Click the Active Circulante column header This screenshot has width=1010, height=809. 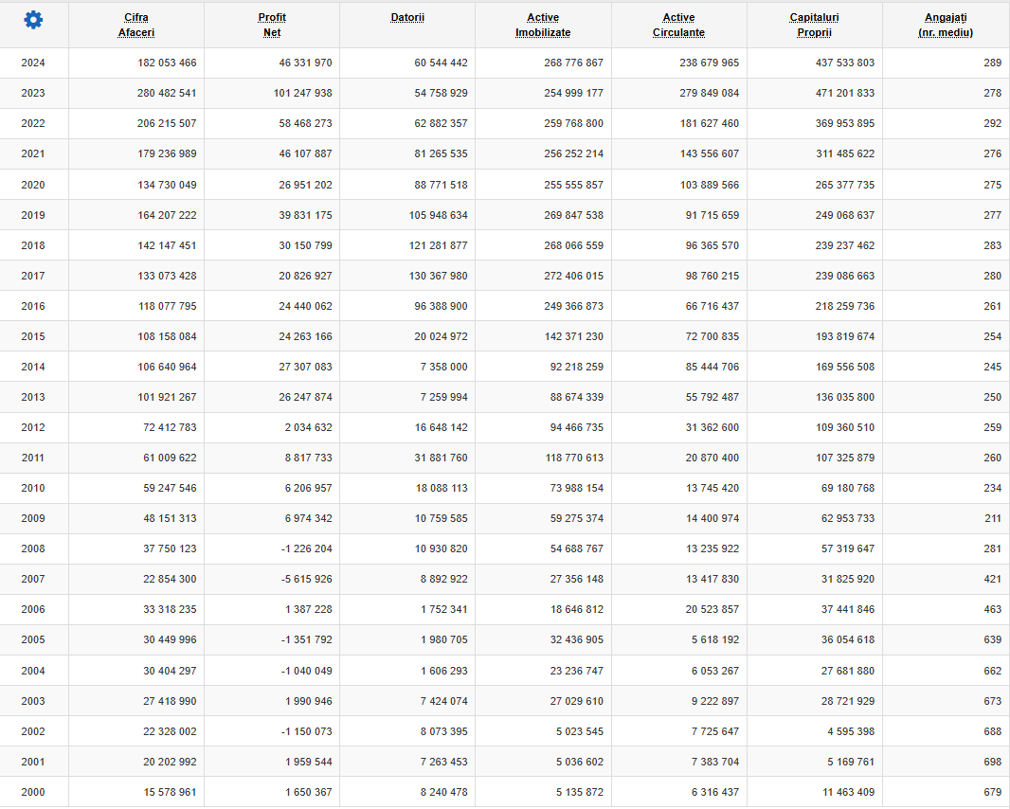[679, 26]
